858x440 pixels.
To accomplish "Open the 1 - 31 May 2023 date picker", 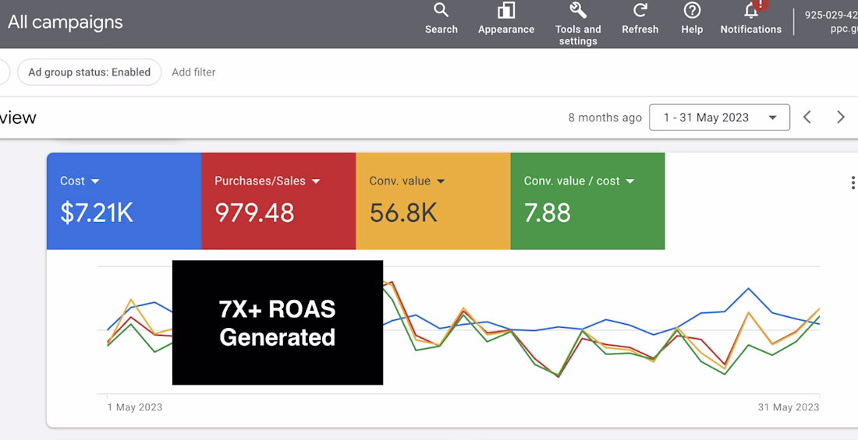I will (x=720, y=117).
